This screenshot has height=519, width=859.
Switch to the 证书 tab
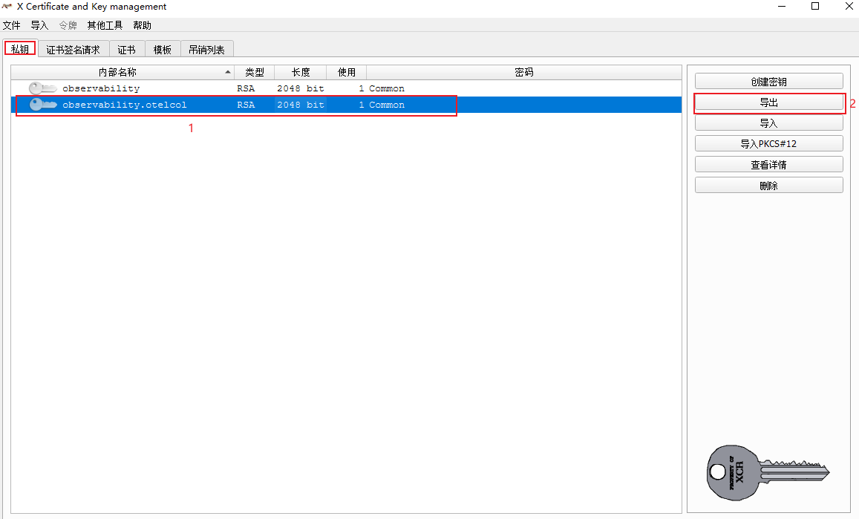point(126,50)
